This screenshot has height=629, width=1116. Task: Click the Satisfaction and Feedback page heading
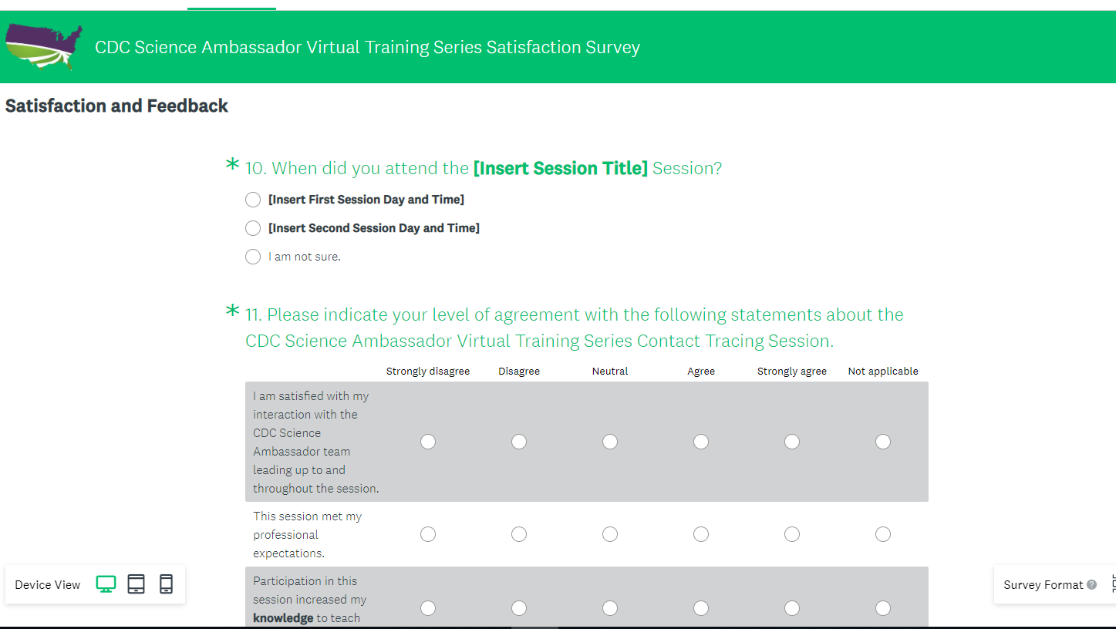click(116, 106)
